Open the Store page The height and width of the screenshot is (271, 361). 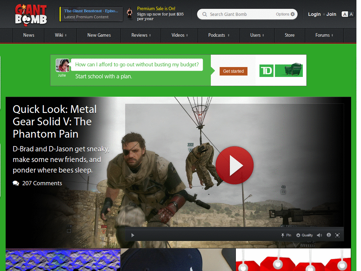(290, 35)
